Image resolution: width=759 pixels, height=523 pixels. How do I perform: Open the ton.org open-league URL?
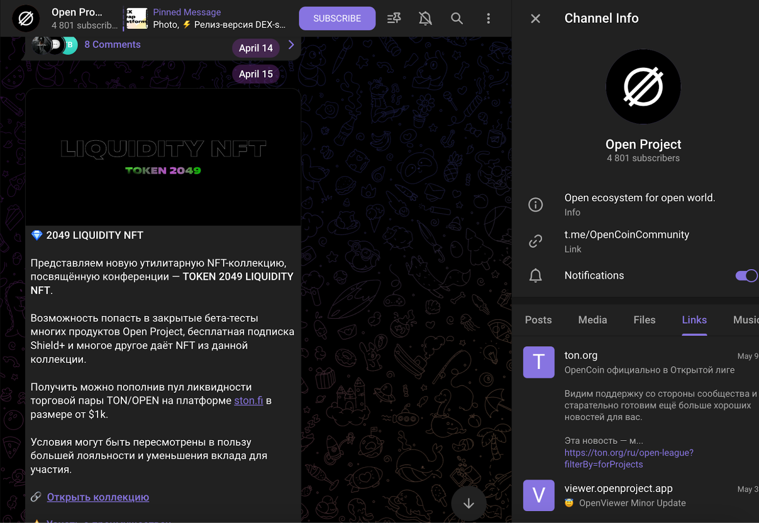click(x=629, y=459)
